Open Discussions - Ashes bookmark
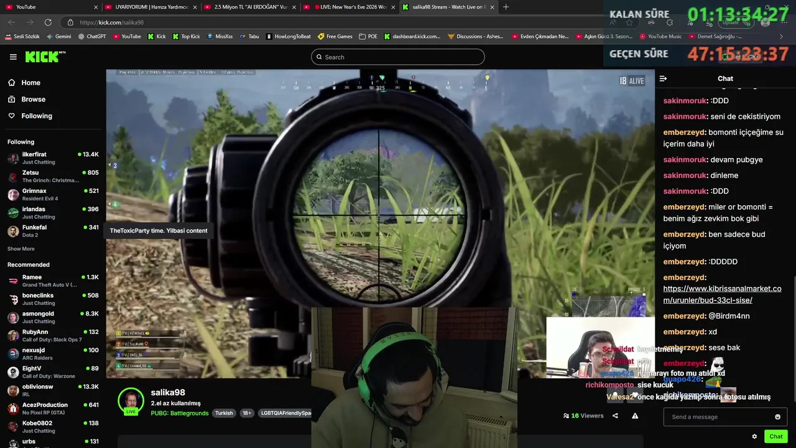 [x=476, y=37]
